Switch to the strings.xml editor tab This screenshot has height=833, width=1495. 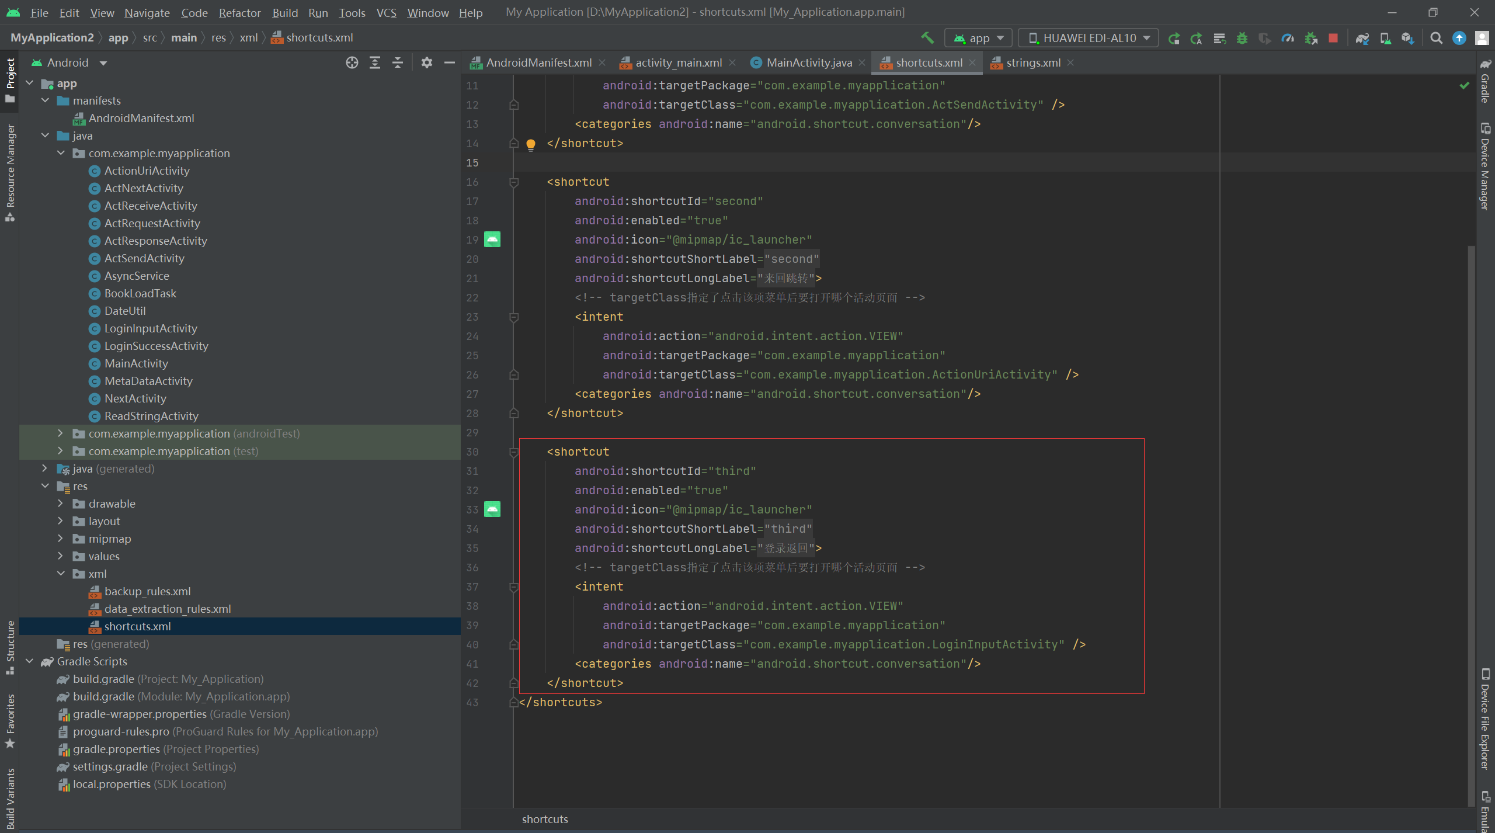point(1032,63)
